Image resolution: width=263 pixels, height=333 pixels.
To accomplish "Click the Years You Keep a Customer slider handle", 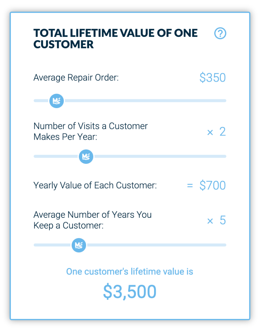I will pyautogui.click(x=79, y=245).
